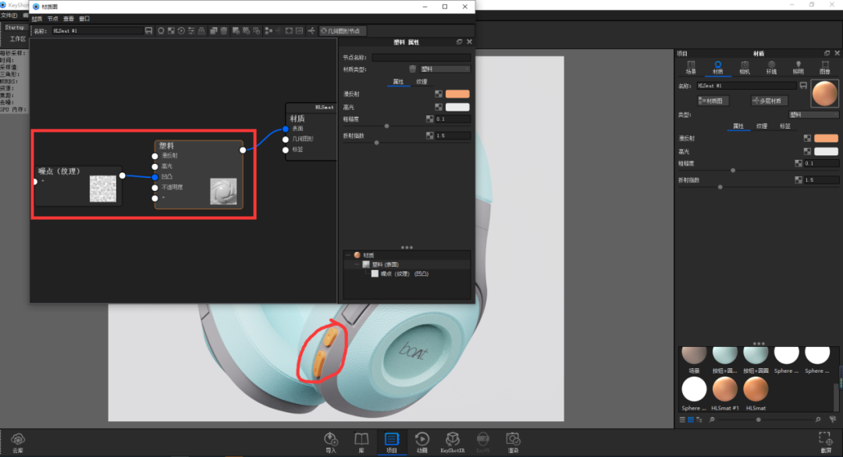
Task: Click the zoom-in magnifier below material thumbnails
Action: pyautogui.click(x=818, y=420)
